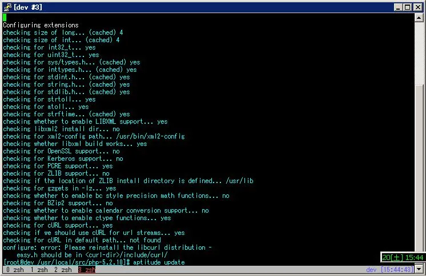Click the PuTTY icon in title bar
The width and height of the screenshot is (426, 276).
coord(7,7)
